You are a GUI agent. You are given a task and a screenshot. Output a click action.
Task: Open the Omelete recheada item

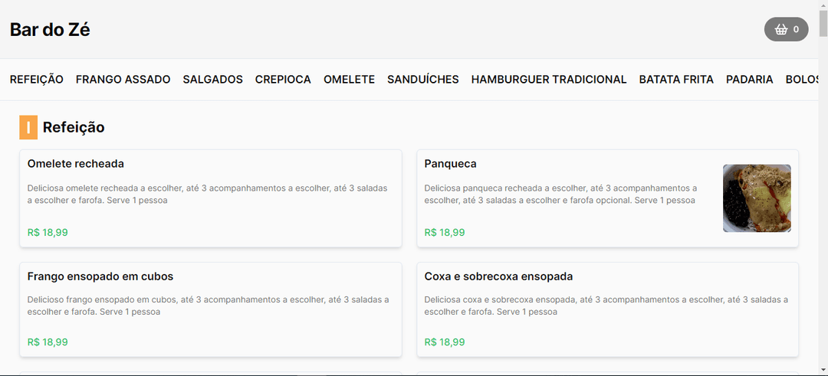tap(75, 164)
